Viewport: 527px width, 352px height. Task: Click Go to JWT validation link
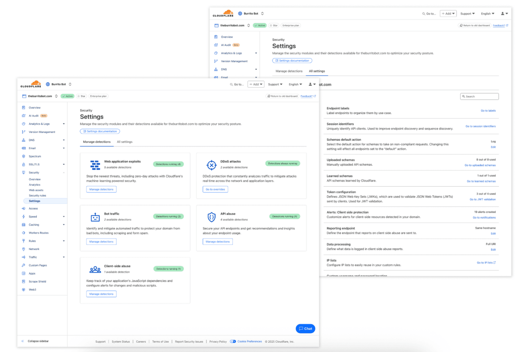coord(482,199)
